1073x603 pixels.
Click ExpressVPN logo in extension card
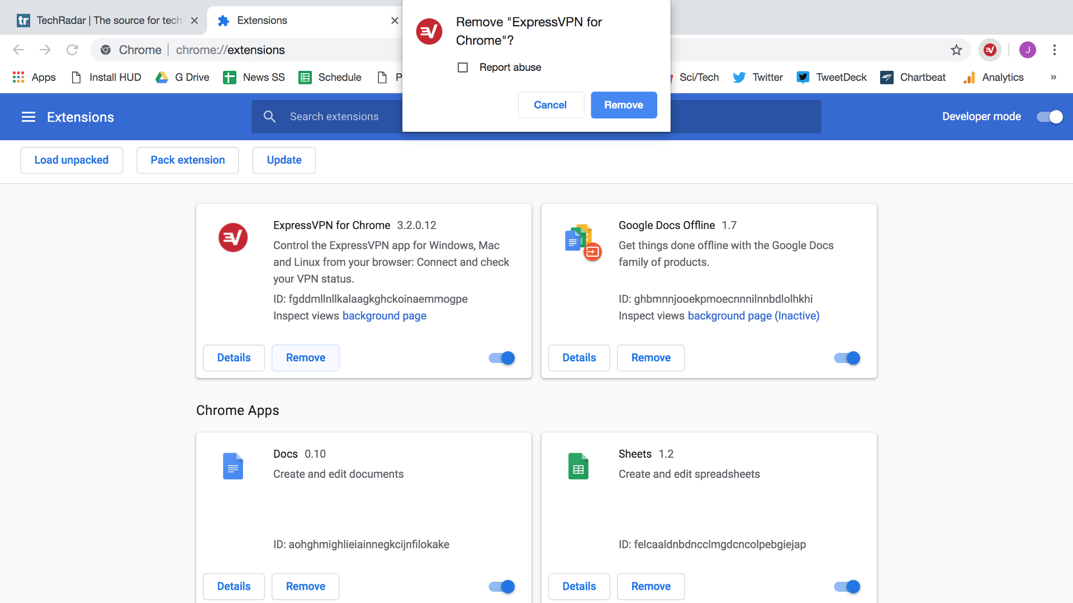click(x=233, y=238)
